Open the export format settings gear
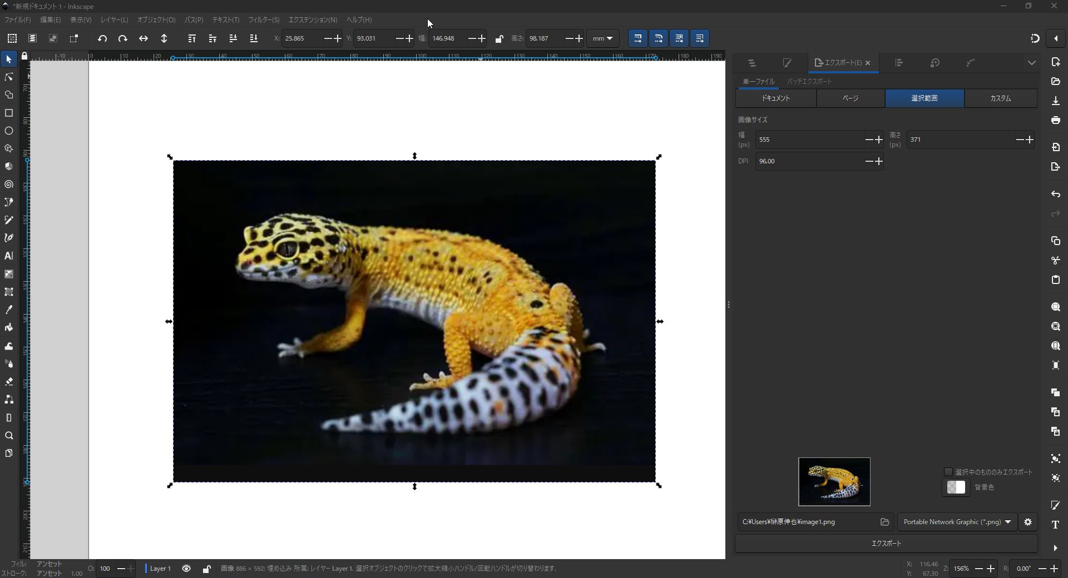 click(1027, 522)
